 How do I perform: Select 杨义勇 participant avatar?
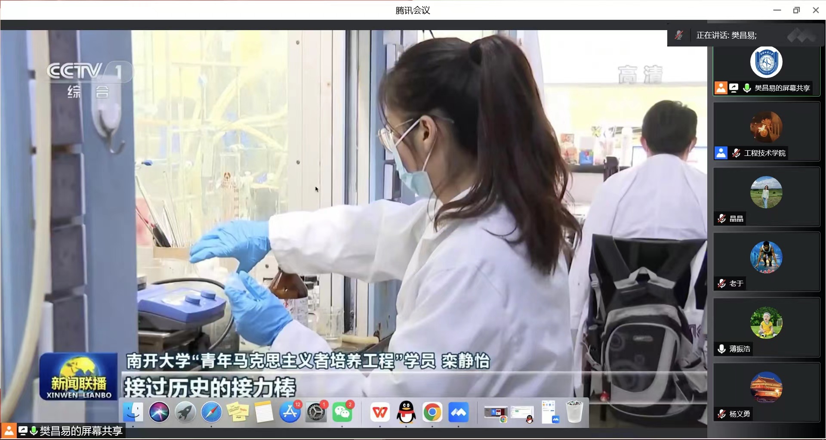(766, 387)
